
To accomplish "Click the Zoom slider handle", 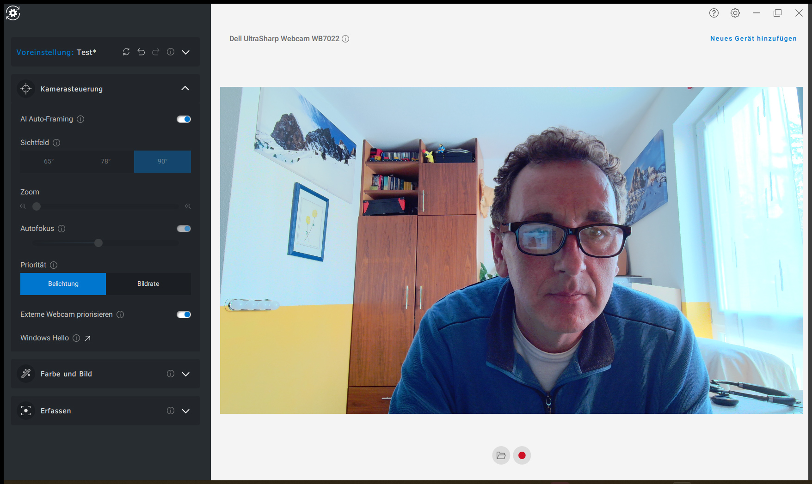I will coord(37,206).
